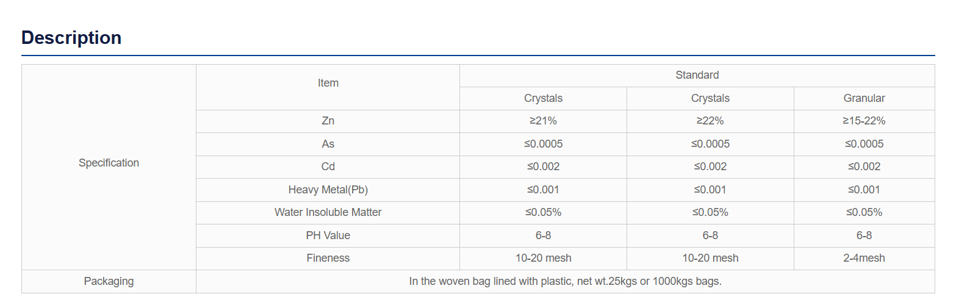
Task: Select the Cd row label
Action: click(328, 167)
